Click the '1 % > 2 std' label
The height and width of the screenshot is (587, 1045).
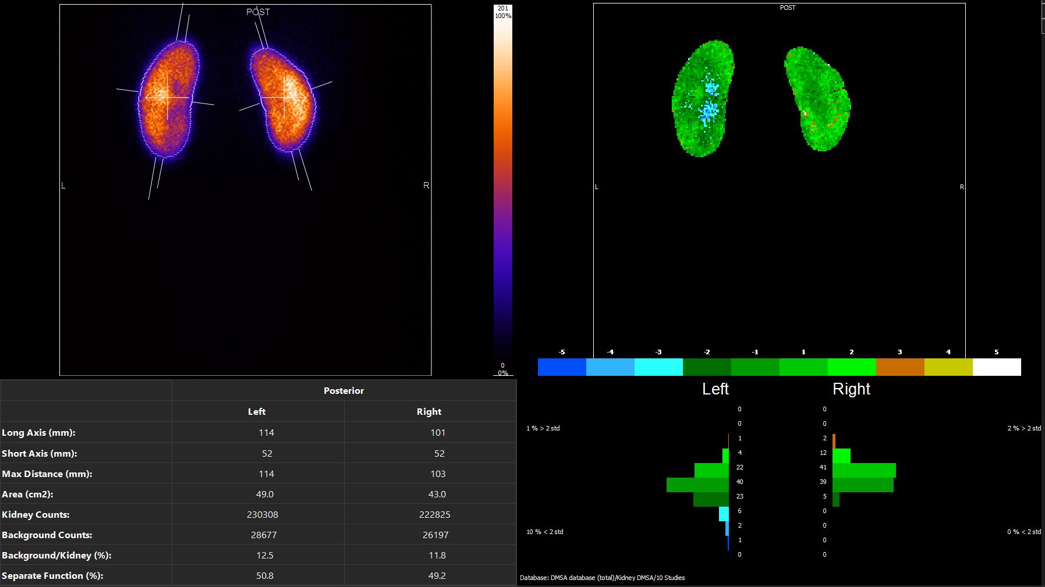click(x=543, y=428)
